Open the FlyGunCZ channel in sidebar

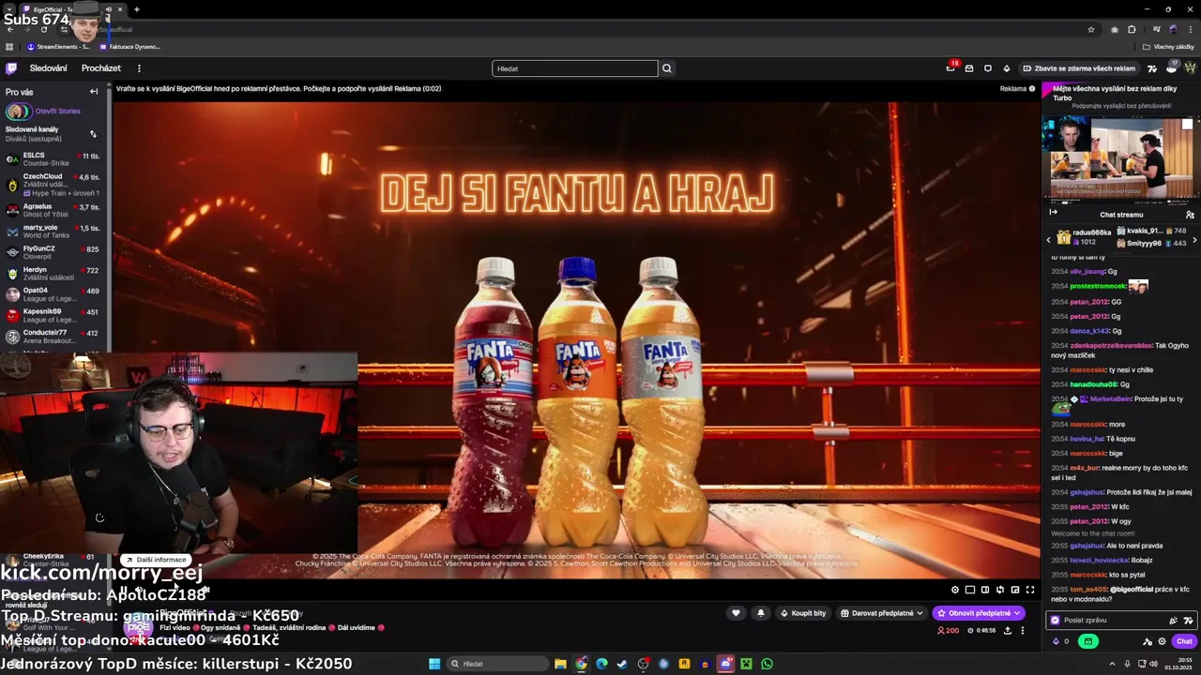(53, 252)
